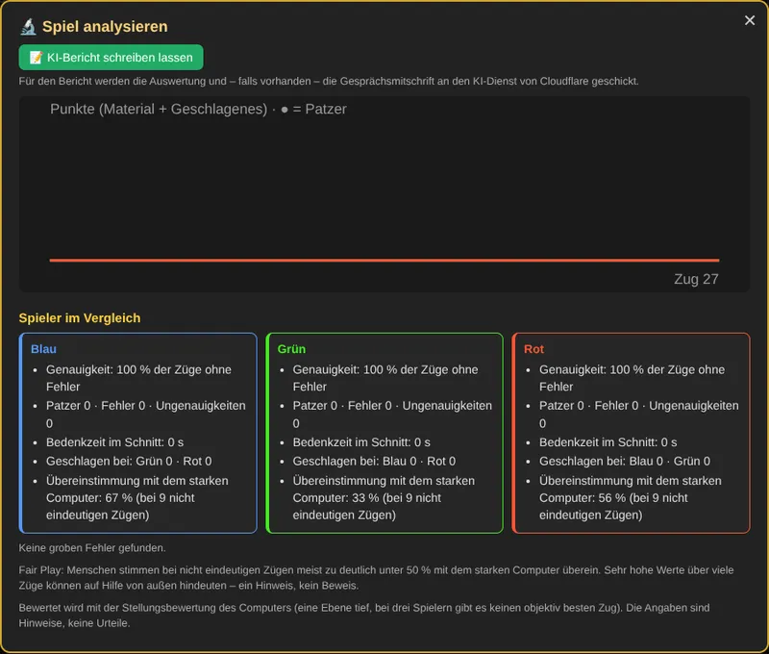The height and width of the screenshot is (654, 769).
Task: Close the Spiel analysieren dialog
Action: coord(750,20)
